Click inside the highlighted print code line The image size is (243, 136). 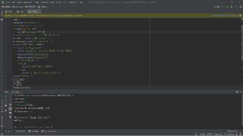31,32
